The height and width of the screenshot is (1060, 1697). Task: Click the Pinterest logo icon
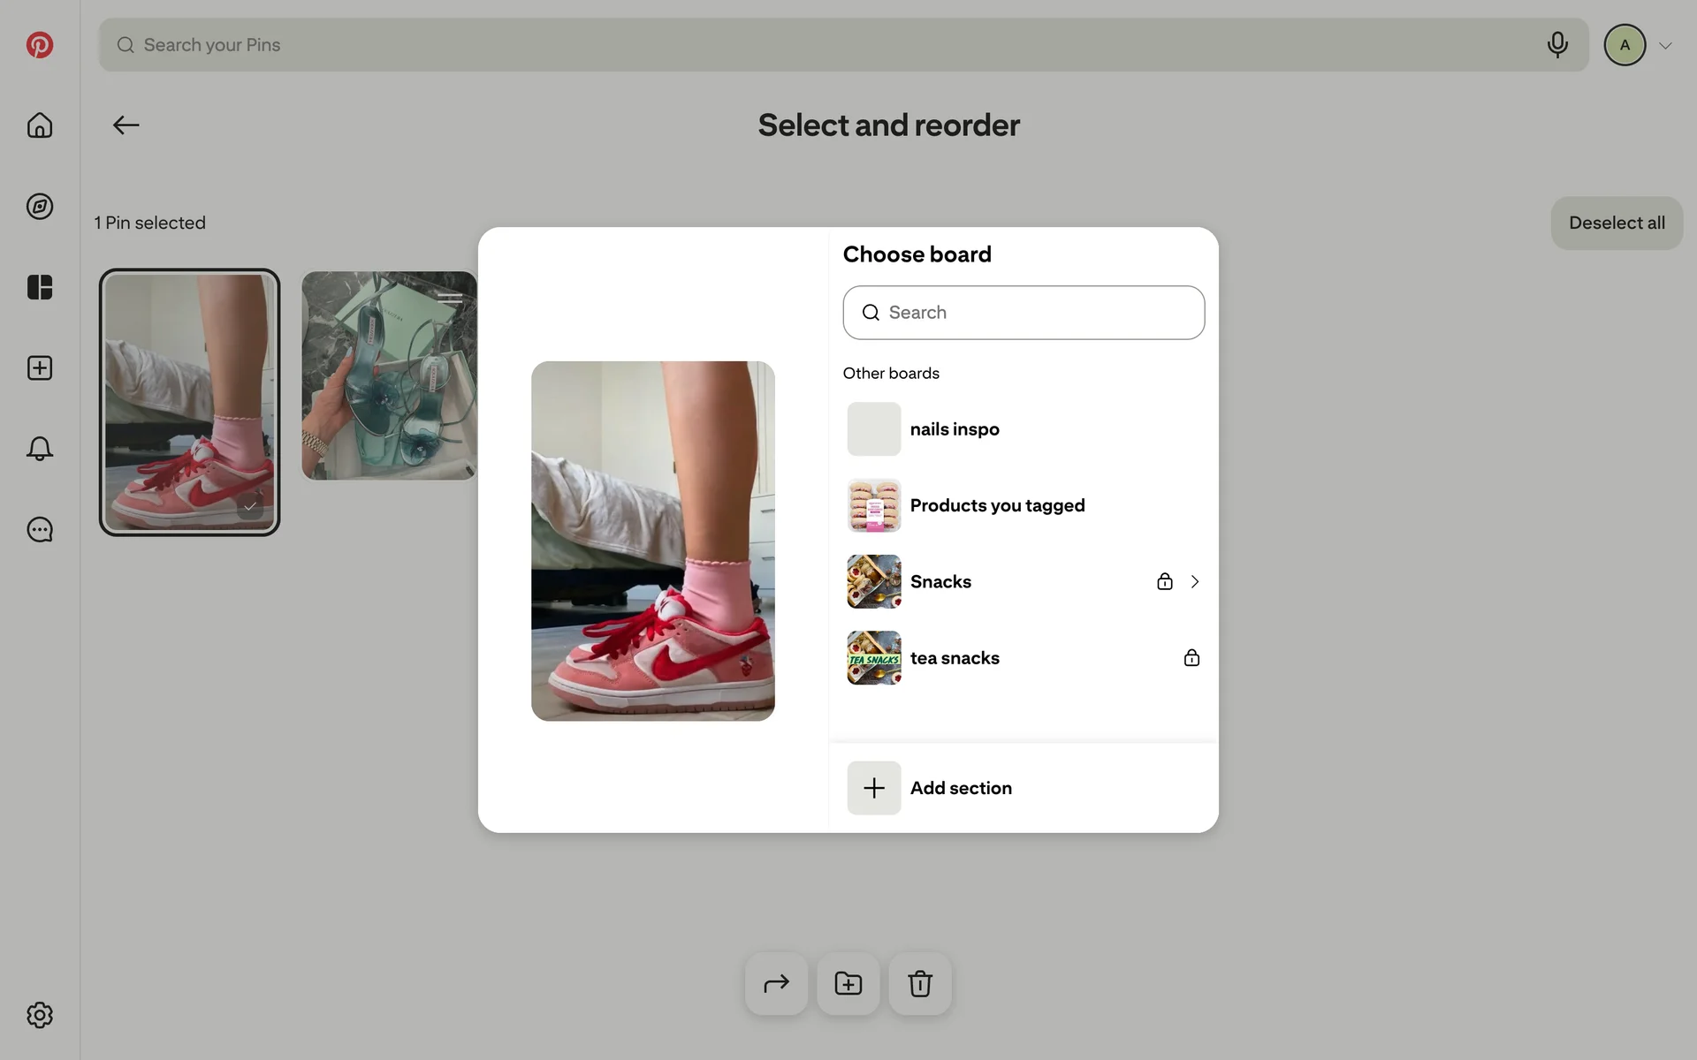pos(40,45)
